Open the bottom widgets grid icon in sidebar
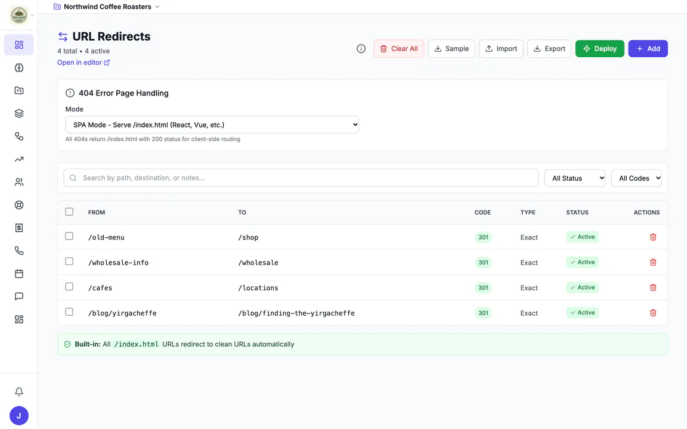687x429 pixels. (19, 319)
